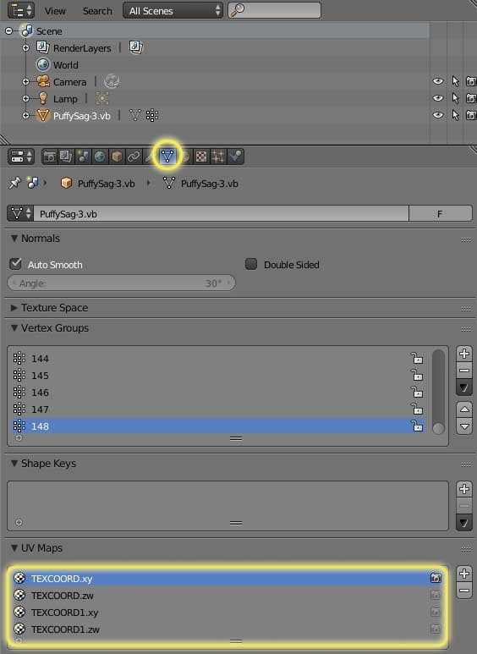Add a new vertex group with plus button
Screen dimensions: 477x654
point(464,354)
